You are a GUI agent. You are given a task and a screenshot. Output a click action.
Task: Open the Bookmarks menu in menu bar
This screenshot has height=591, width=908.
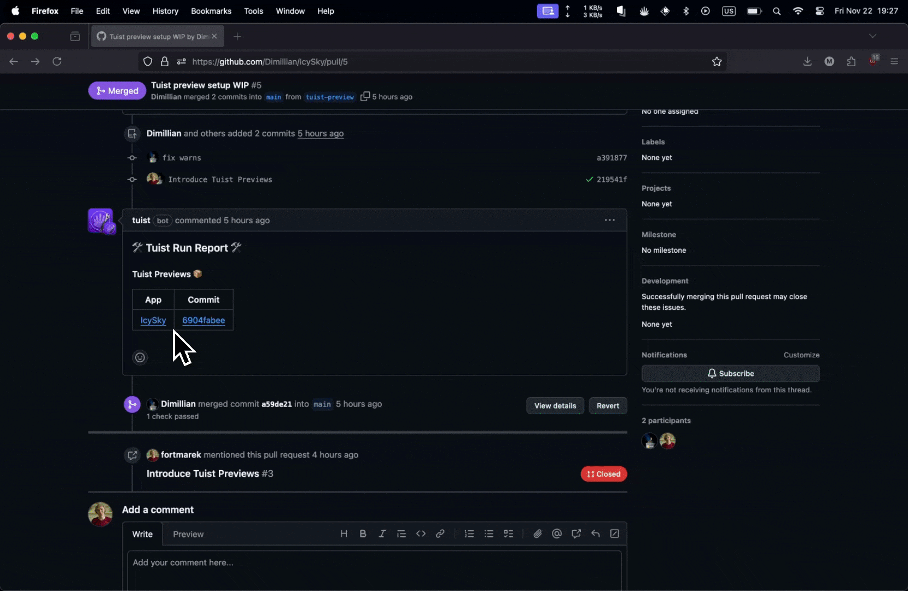pyautogui.click(x=211, y=11)
